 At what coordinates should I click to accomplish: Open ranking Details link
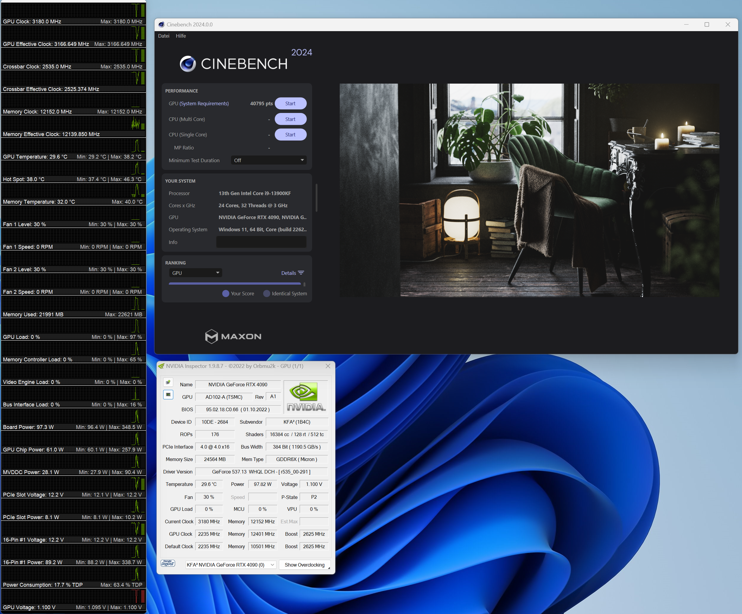289,273
